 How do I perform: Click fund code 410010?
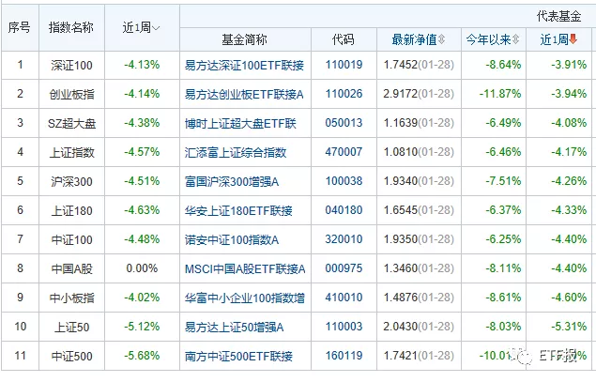344,298
